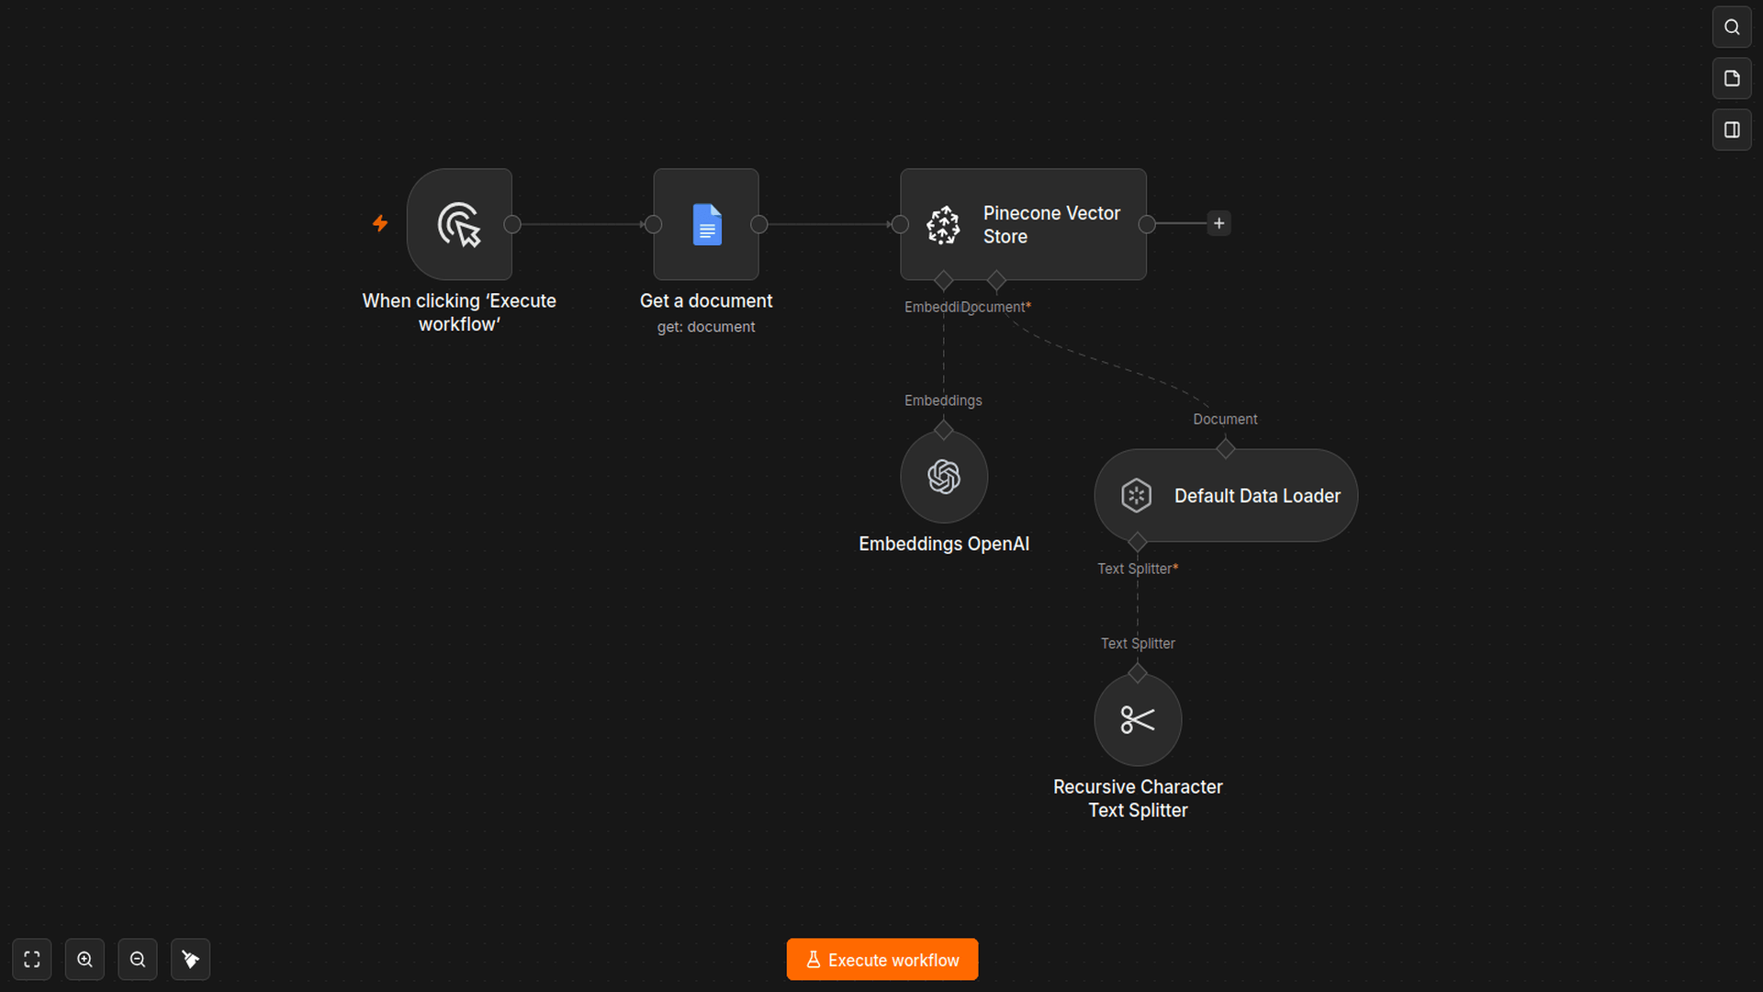Click the Embeddings OpenAI top diamond connector
The width and height of the screenshot is (1763, 992).
[x=943, y=430]
